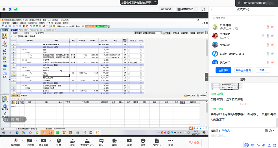Show meeting info circle icon
Viewport: 278px width, 148px height.
(x=4, y=9)
